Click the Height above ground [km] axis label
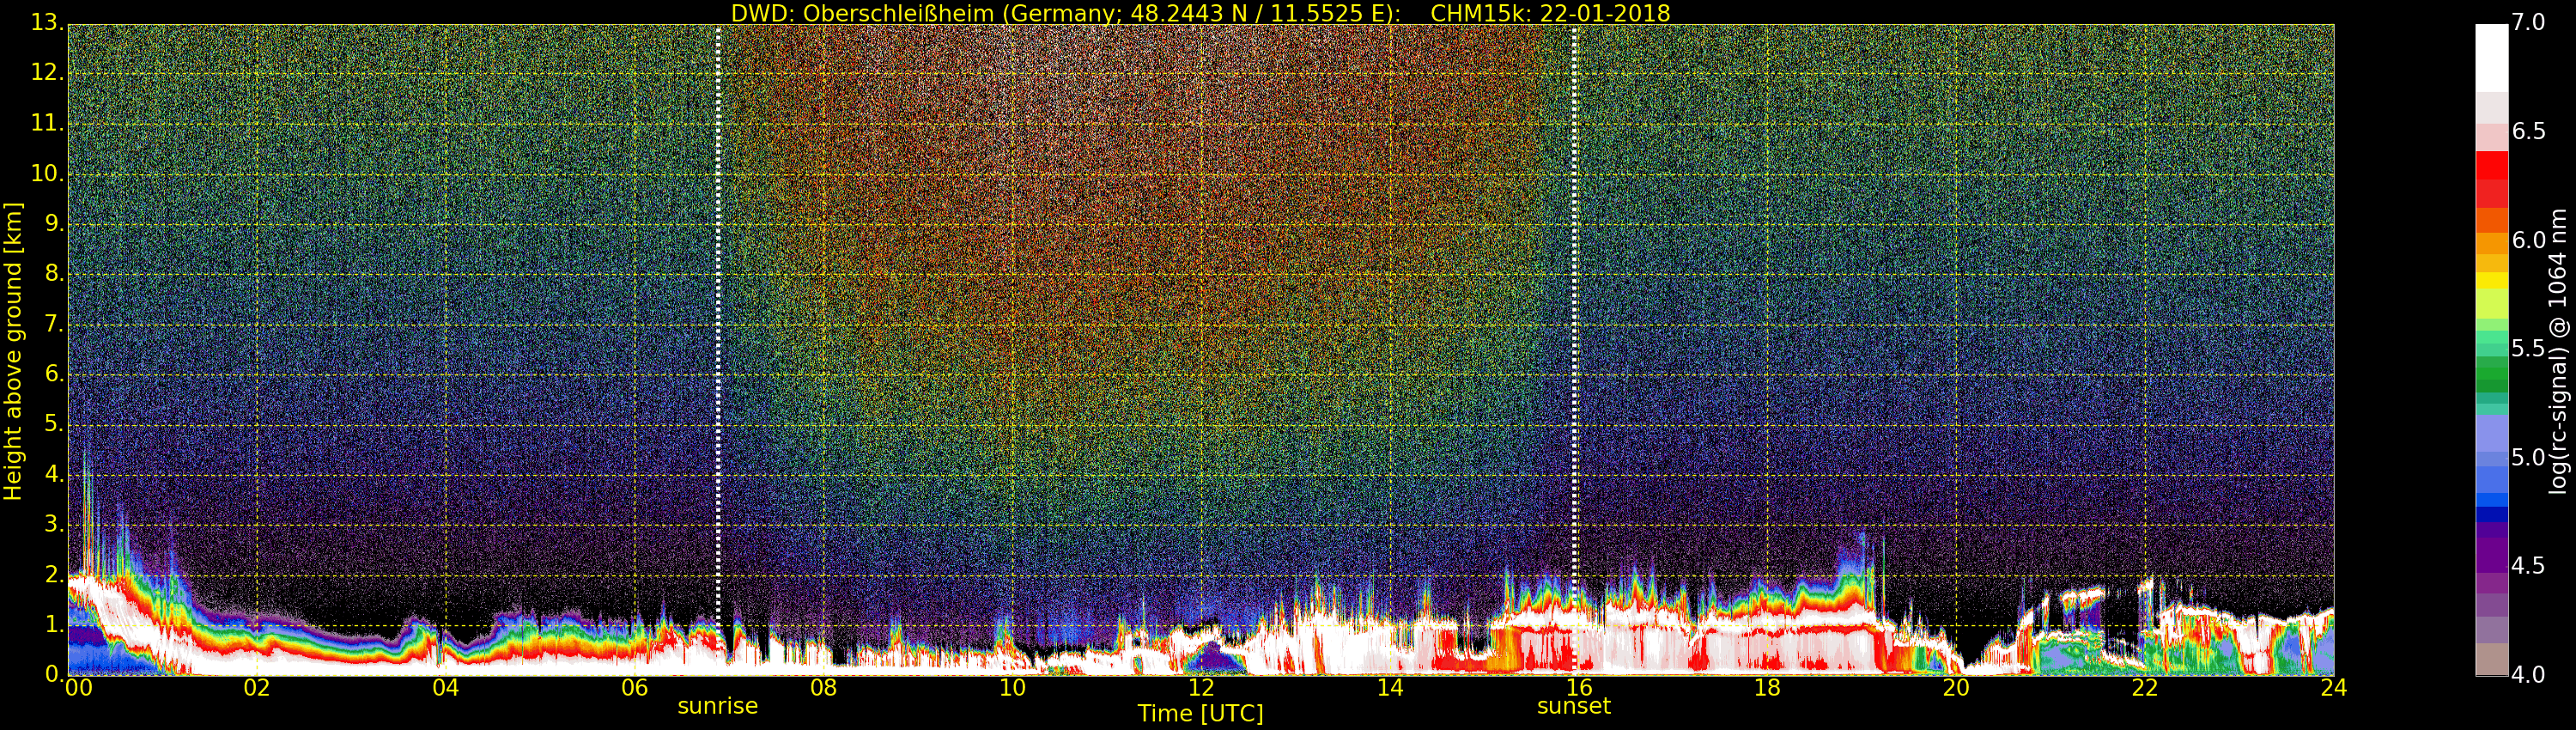 coord(13,350)
